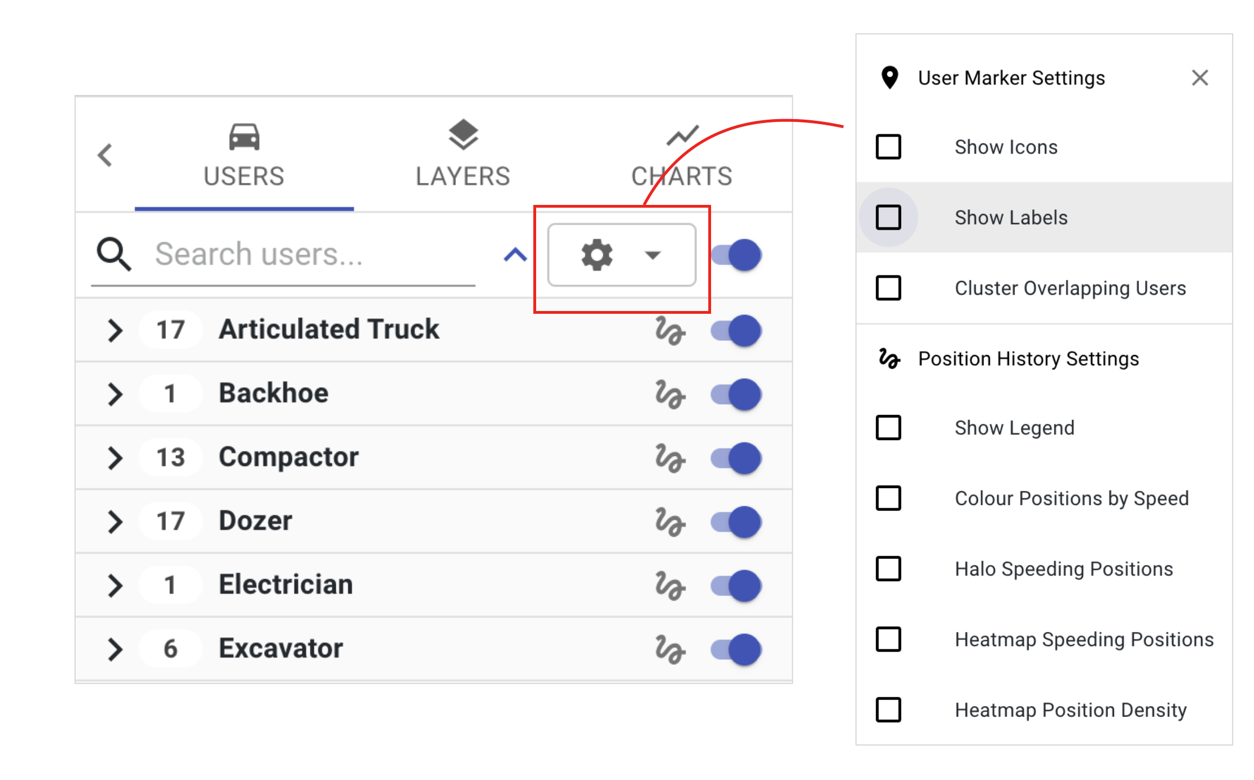Close the User Marker Settings panel
The height and width of the screenshot is (780, 1254).
point(1199,78)
